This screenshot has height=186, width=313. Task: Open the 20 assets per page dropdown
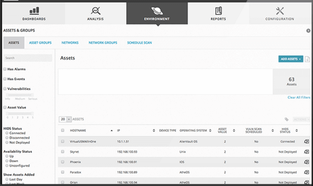tap(65, 119)
